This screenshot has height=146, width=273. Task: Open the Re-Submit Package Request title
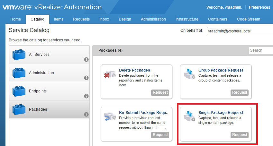click(144, 113)
